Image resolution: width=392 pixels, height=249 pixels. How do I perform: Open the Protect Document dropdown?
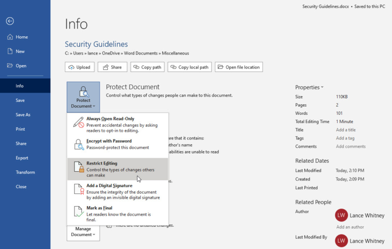pyautogui.click(x=83, y=97)
